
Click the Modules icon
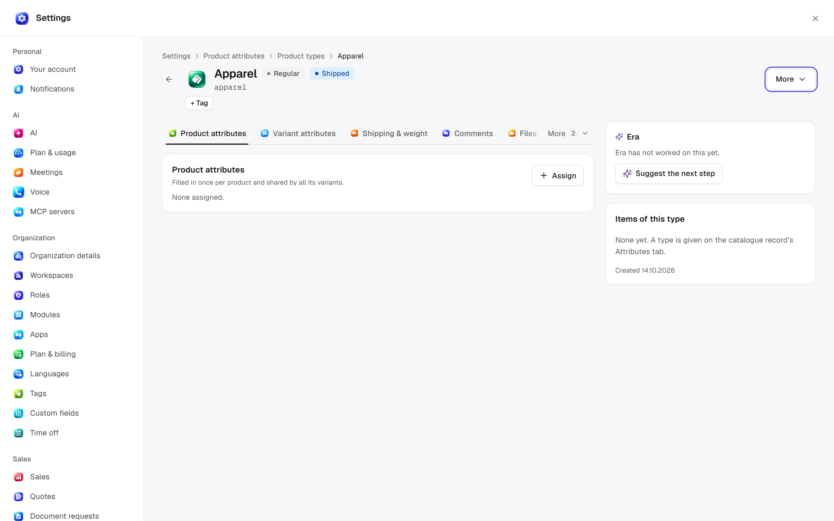19,315
